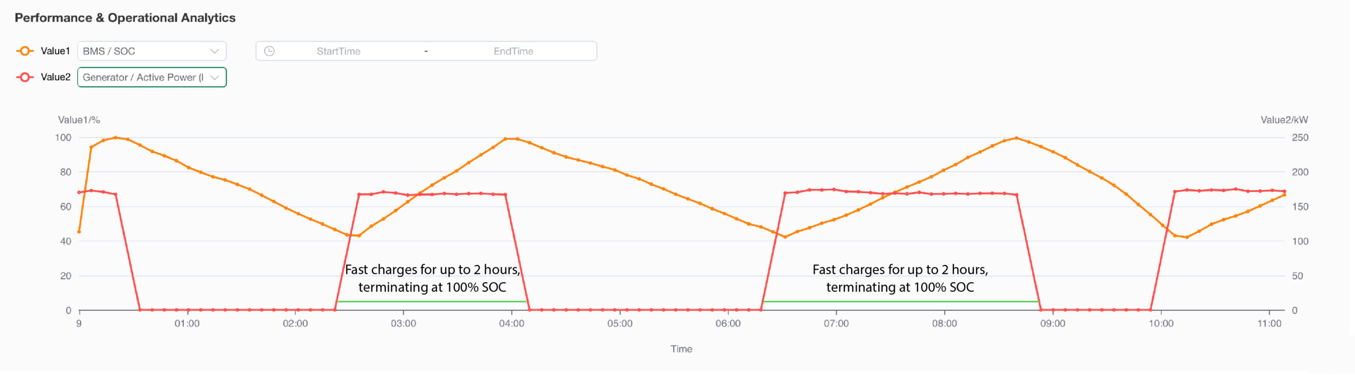
Task: Click the 03:00 time axis label
Action: [x=403, y=324]
